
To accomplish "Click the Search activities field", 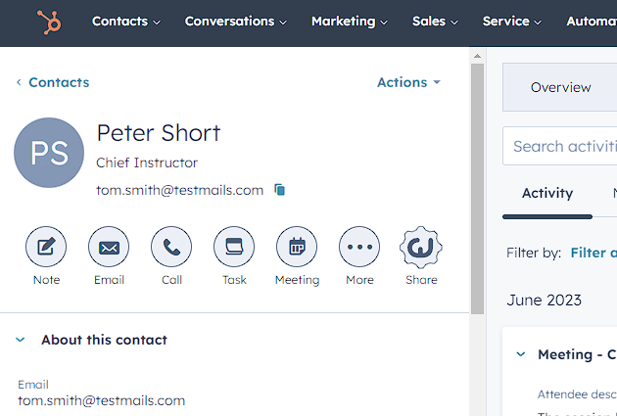I will 564,146.
